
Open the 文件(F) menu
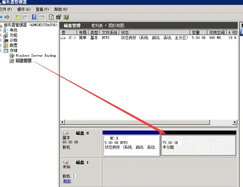[6, 9]
